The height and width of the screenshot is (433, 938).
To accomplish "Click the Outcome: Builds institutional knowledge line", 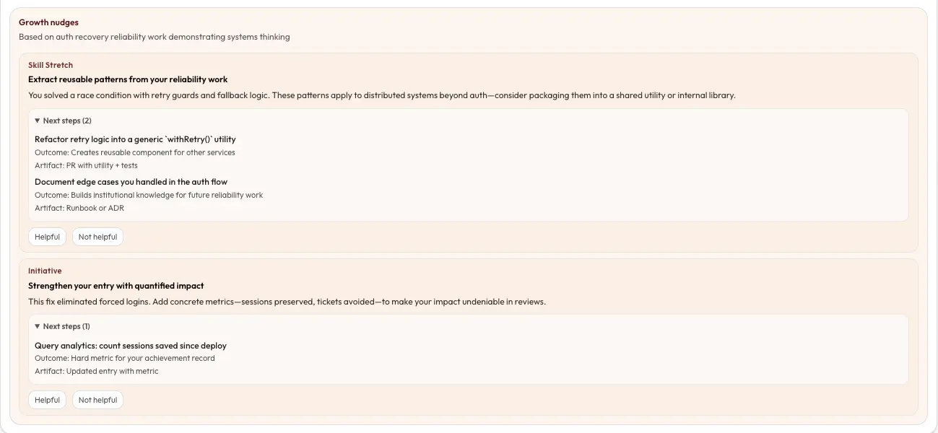I will click(x=149, y=196).
